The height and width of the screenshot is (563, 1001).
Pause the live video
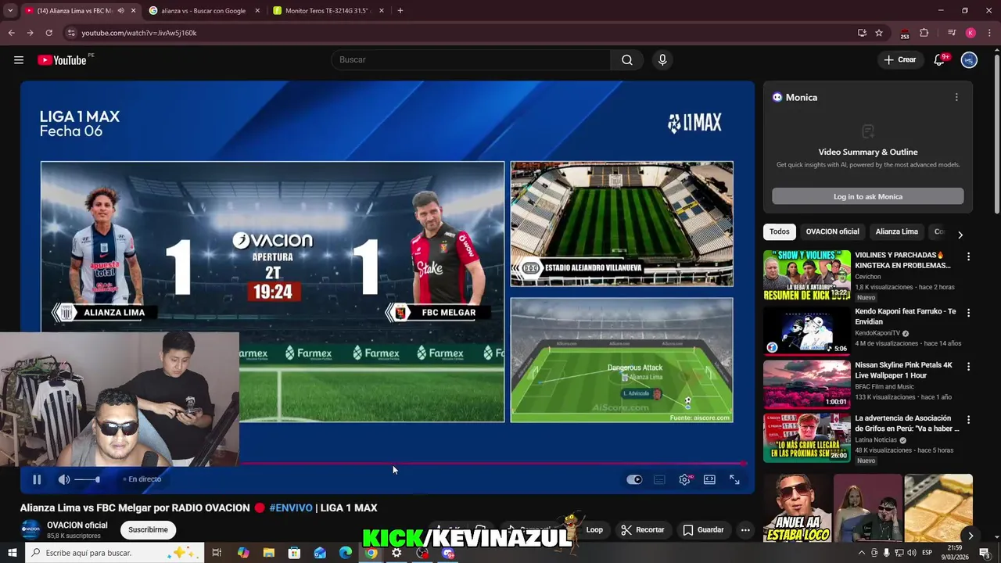click(x=37, y=479)
